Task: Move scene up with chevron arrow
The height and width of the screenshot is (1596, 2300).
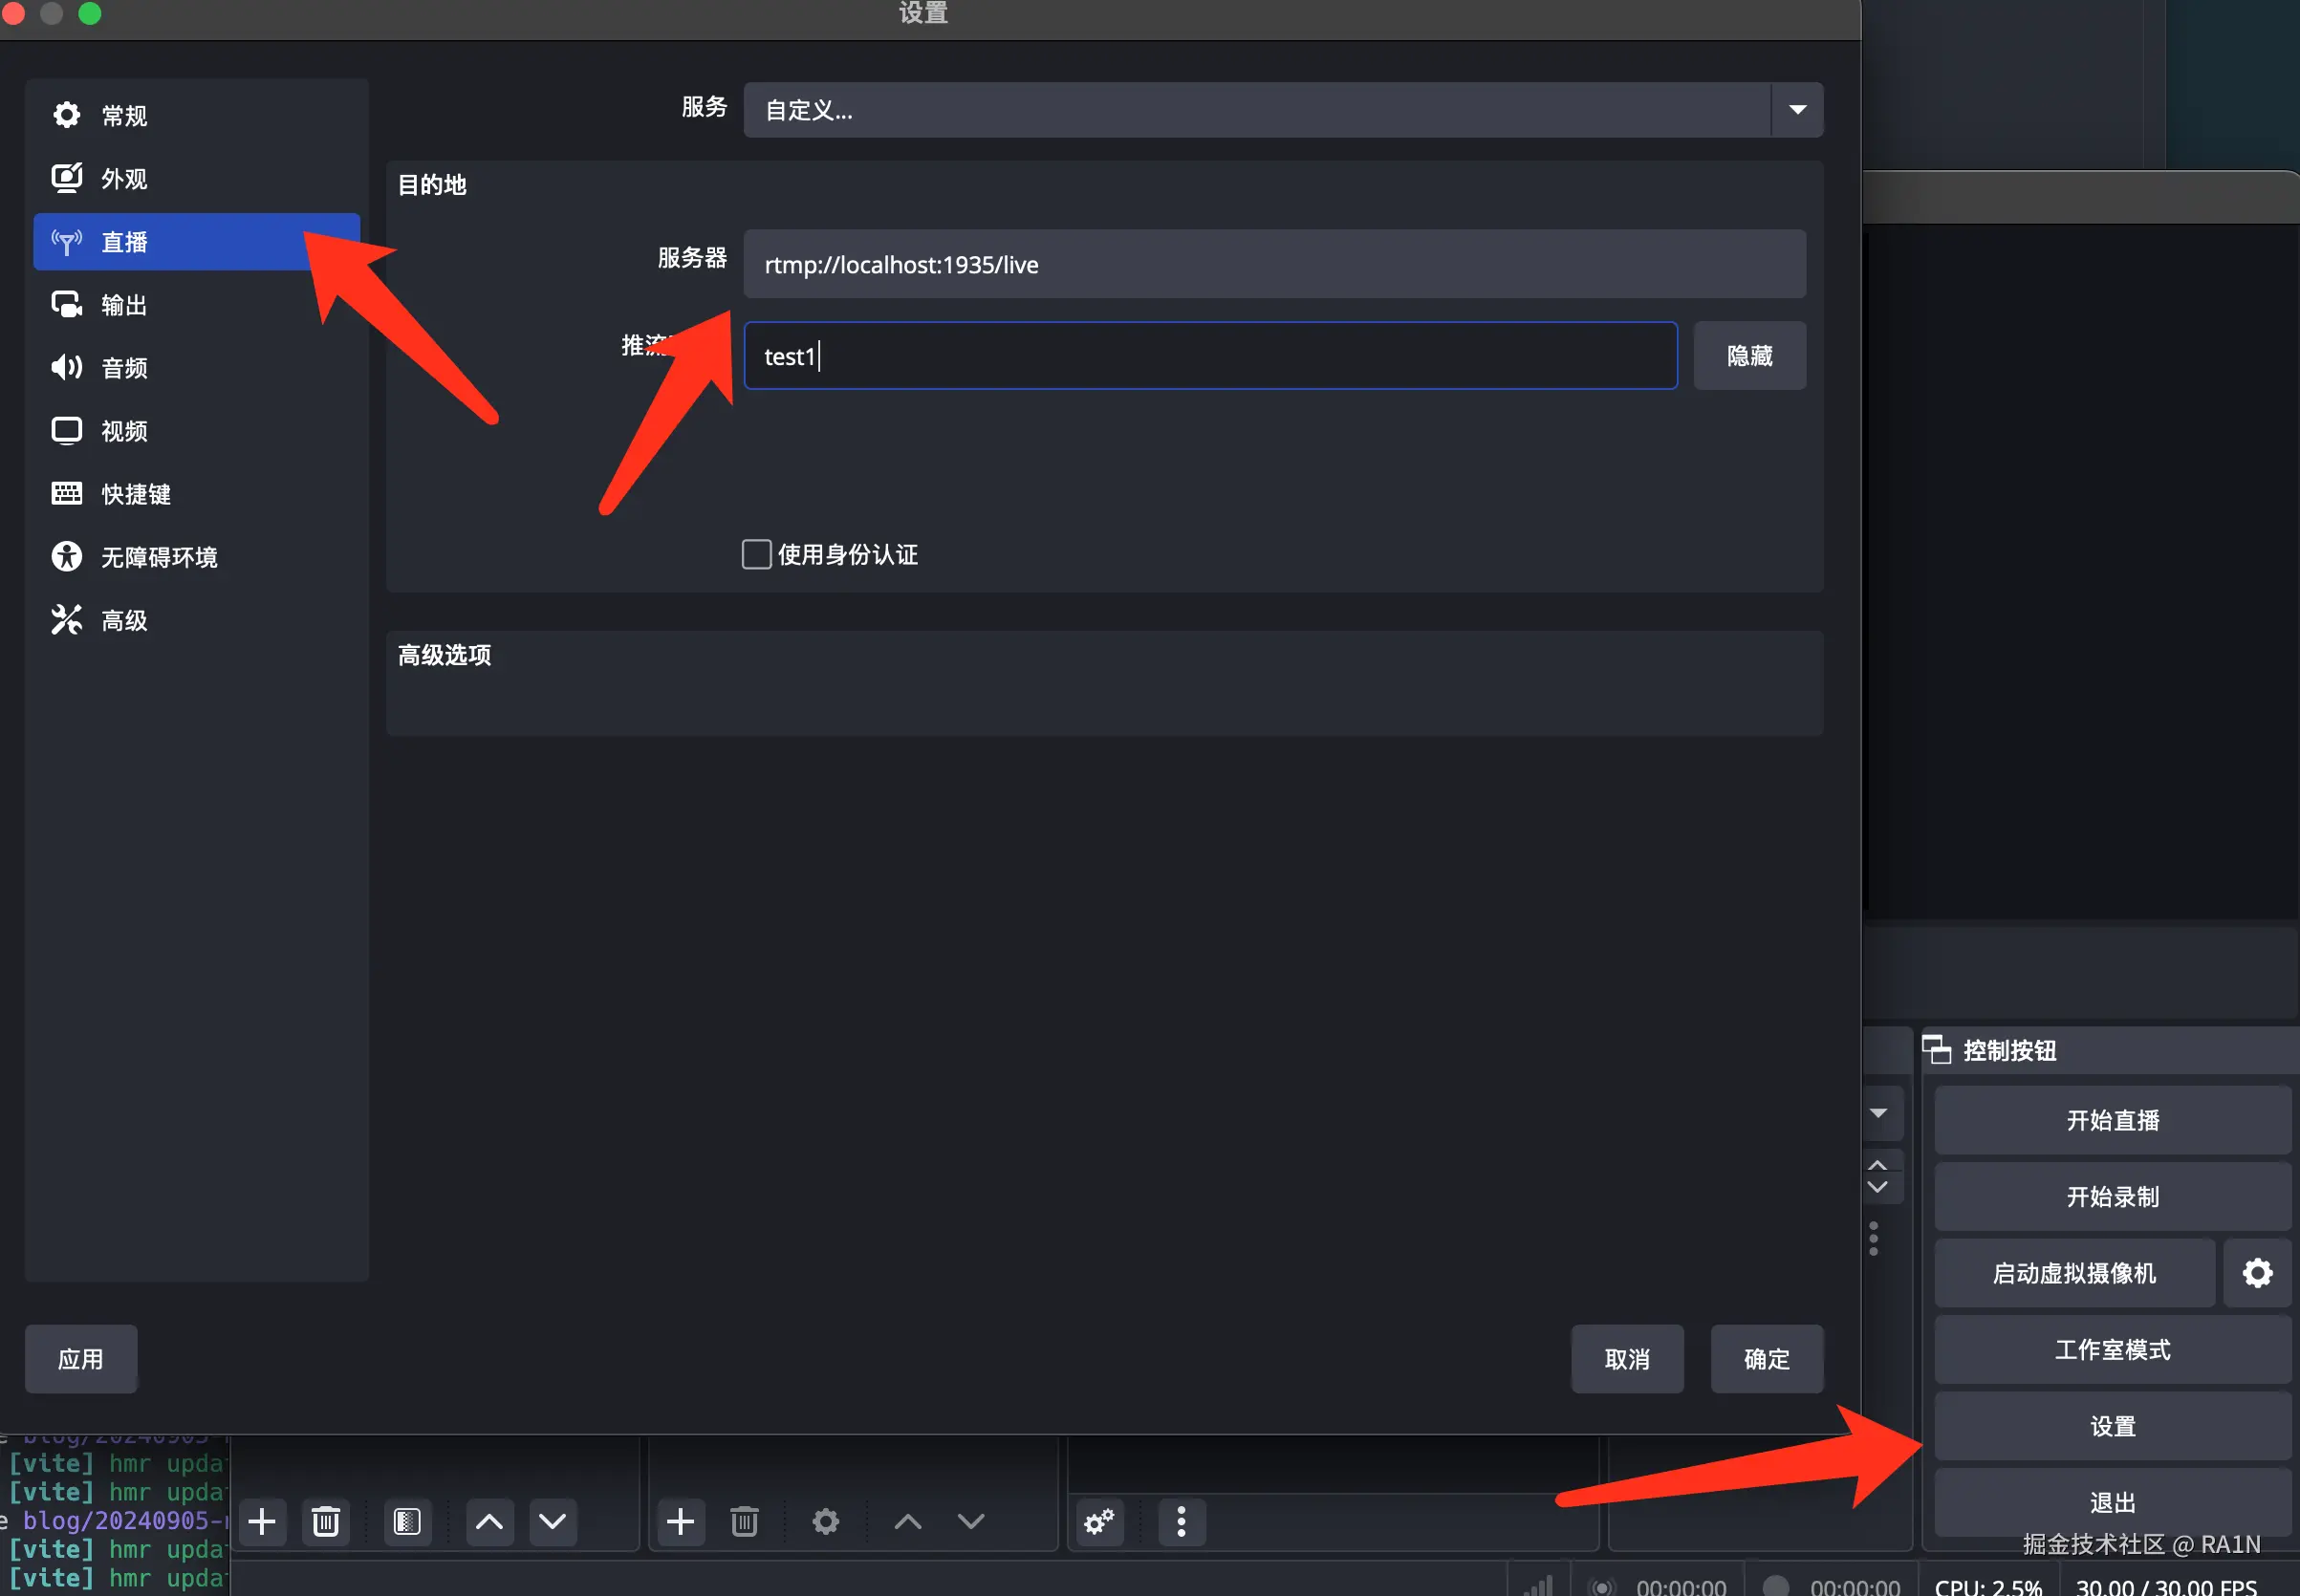Action: coord(489,1521)
